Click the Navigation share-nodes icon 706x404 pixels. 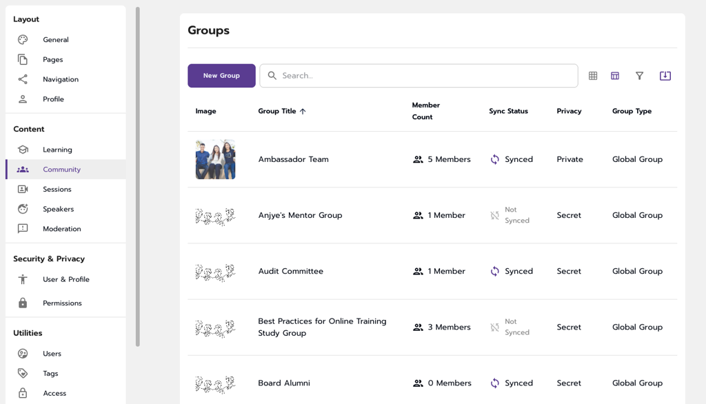coord(23,79)
